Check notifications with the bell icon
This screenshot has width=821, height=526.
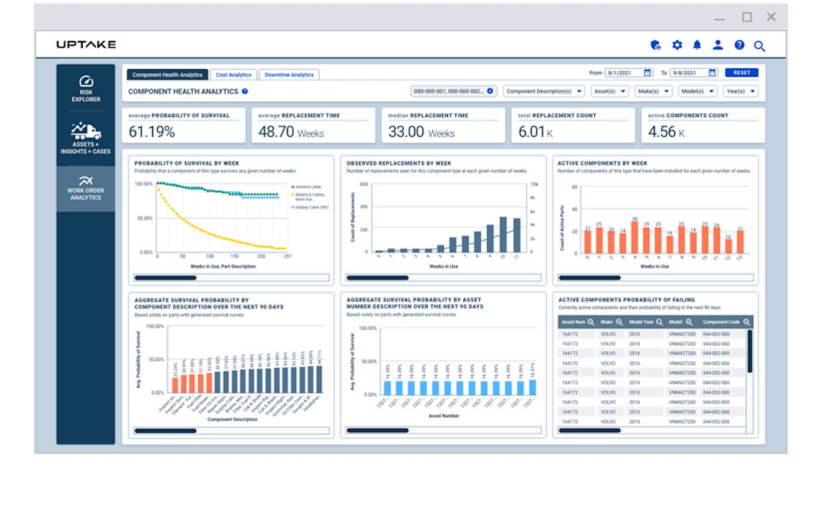pyautogui.click(x=697, y=45)
